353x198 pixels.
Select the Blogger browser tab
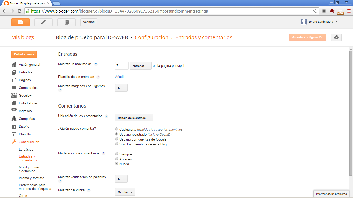(27, 3)
